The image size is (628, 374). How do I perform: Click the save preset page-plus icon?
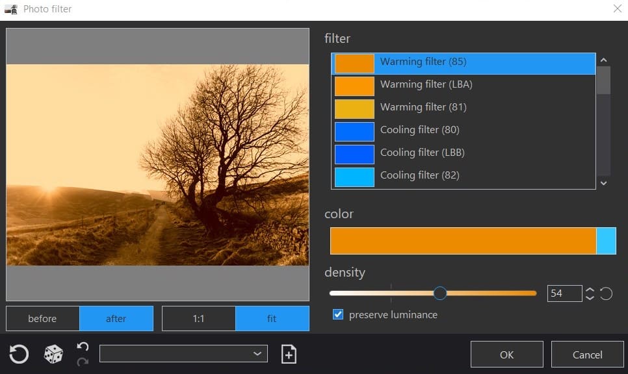coord(289,354)
